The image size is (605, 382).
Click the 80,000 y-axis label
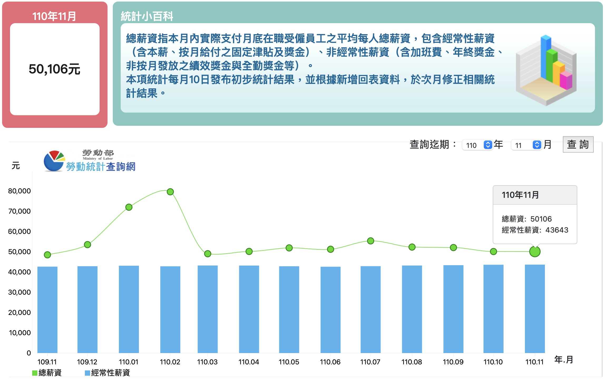19,191
